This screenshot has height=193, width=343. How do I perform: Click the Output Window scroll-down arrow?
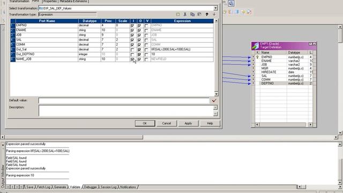point(340,182)
